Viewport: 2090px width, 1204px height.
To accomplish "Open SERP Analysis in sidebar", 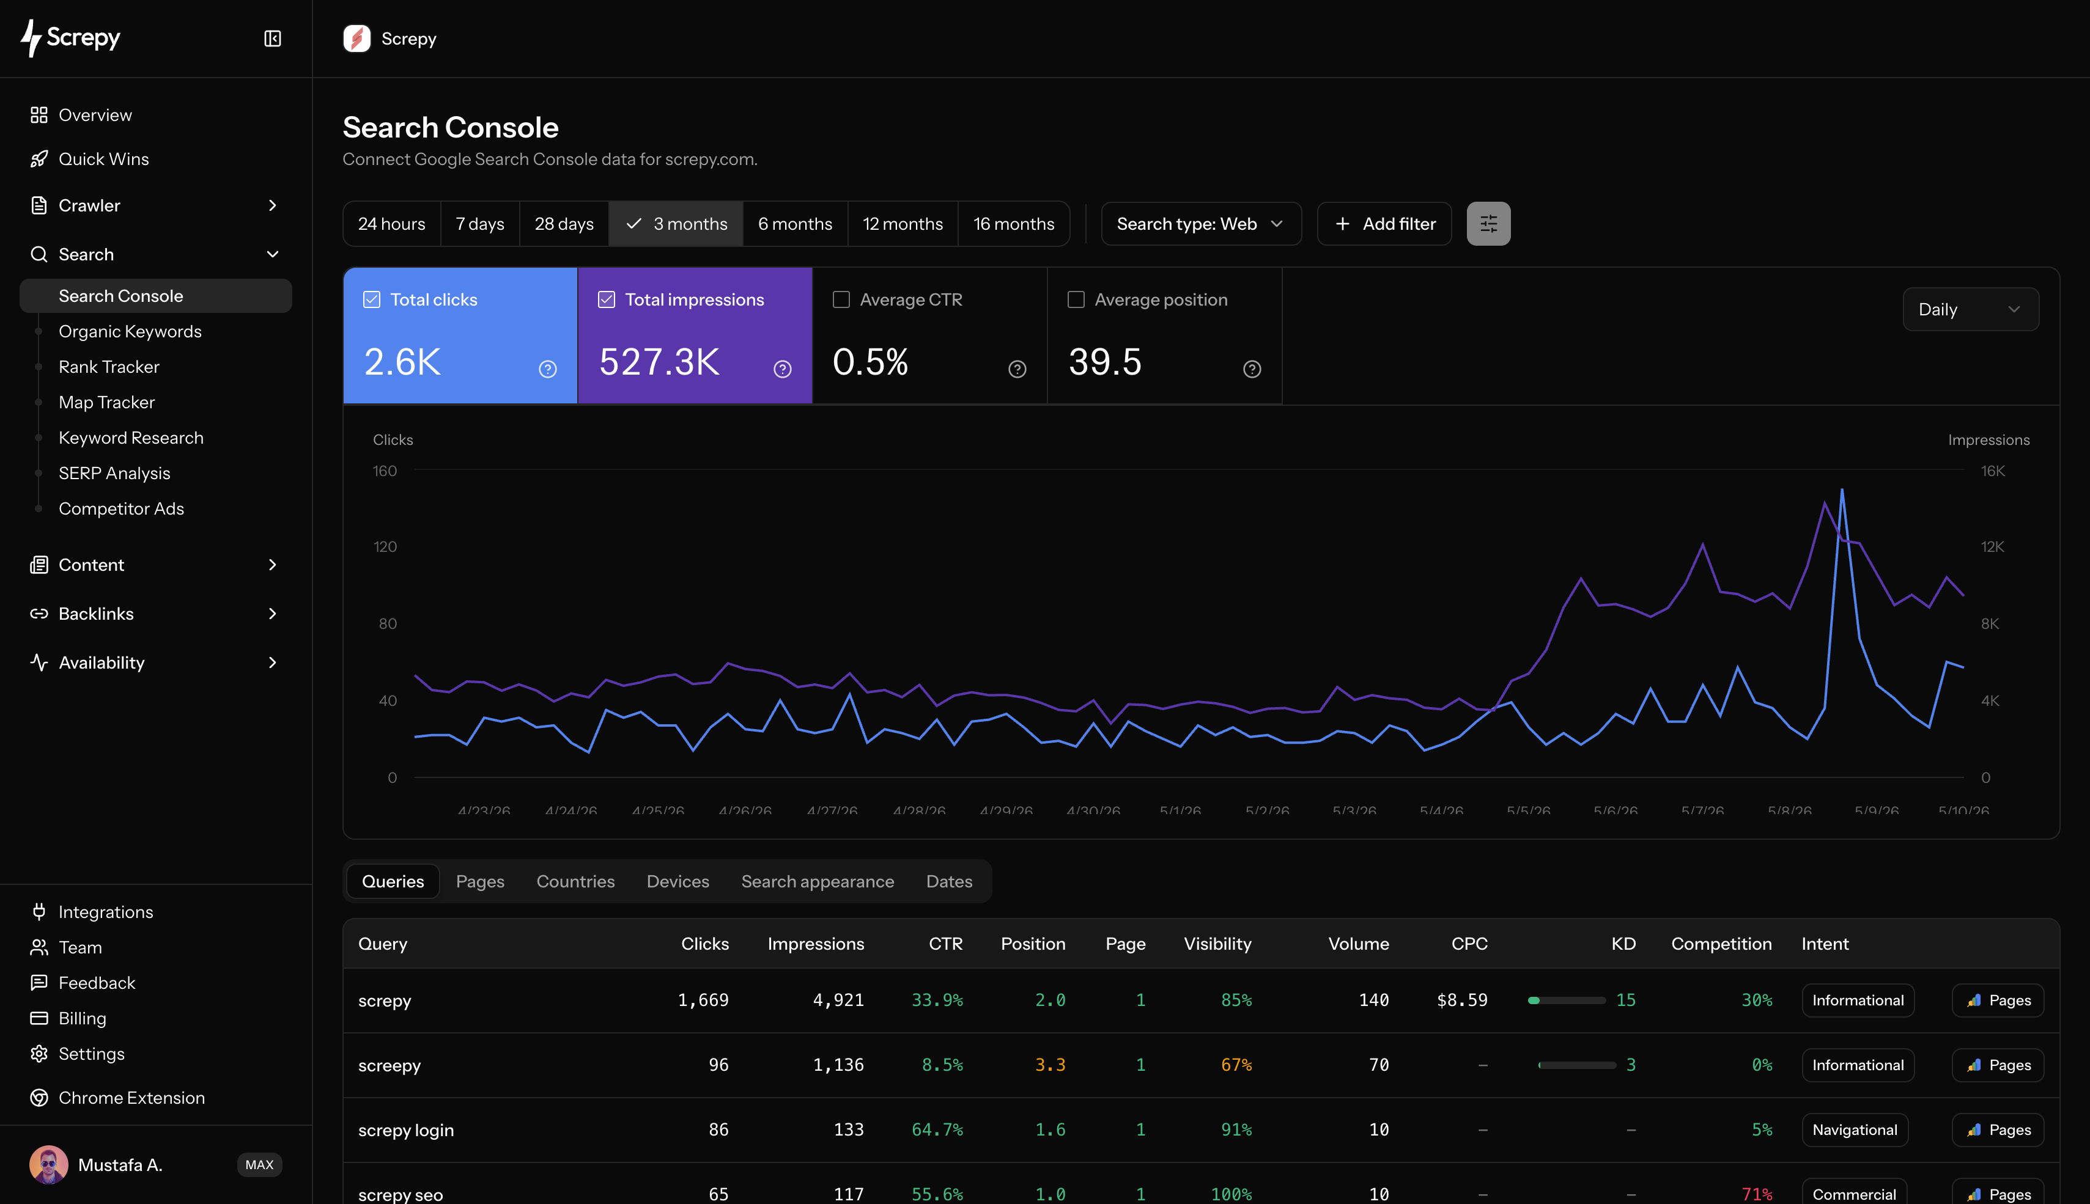I will pyautogui.click(x=114, y=473).
